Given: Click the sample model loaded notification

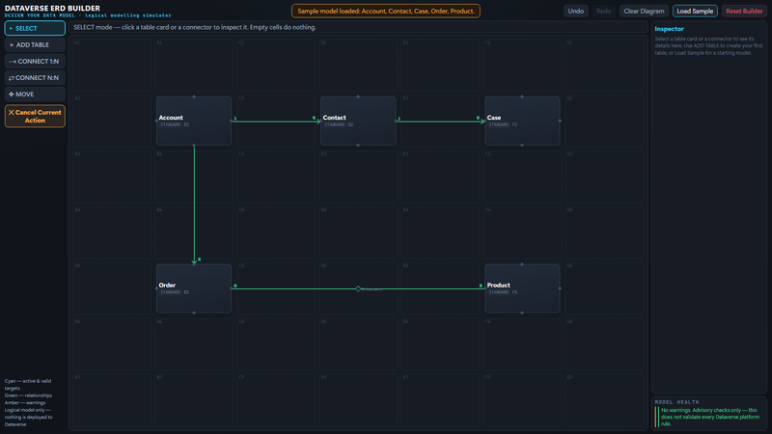Looking at the screenshot, I should click(x=385, y=11).
